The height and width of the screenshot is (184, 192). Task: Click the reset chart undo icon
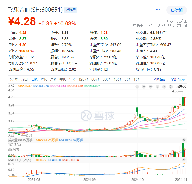pyautogui.click(x=137, y=87)
